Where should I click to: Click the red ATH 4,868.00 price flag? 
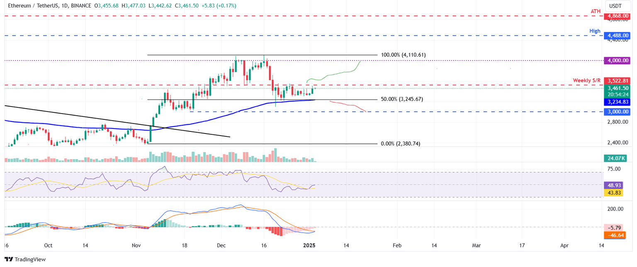618,16
